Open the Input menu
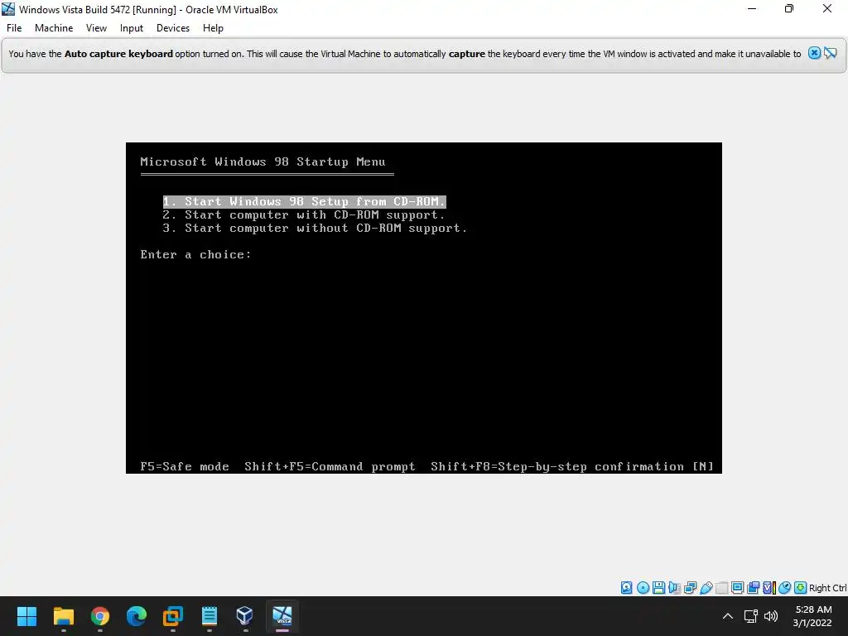848x636 pixels. pyautogui.click(x=132, y=28)
